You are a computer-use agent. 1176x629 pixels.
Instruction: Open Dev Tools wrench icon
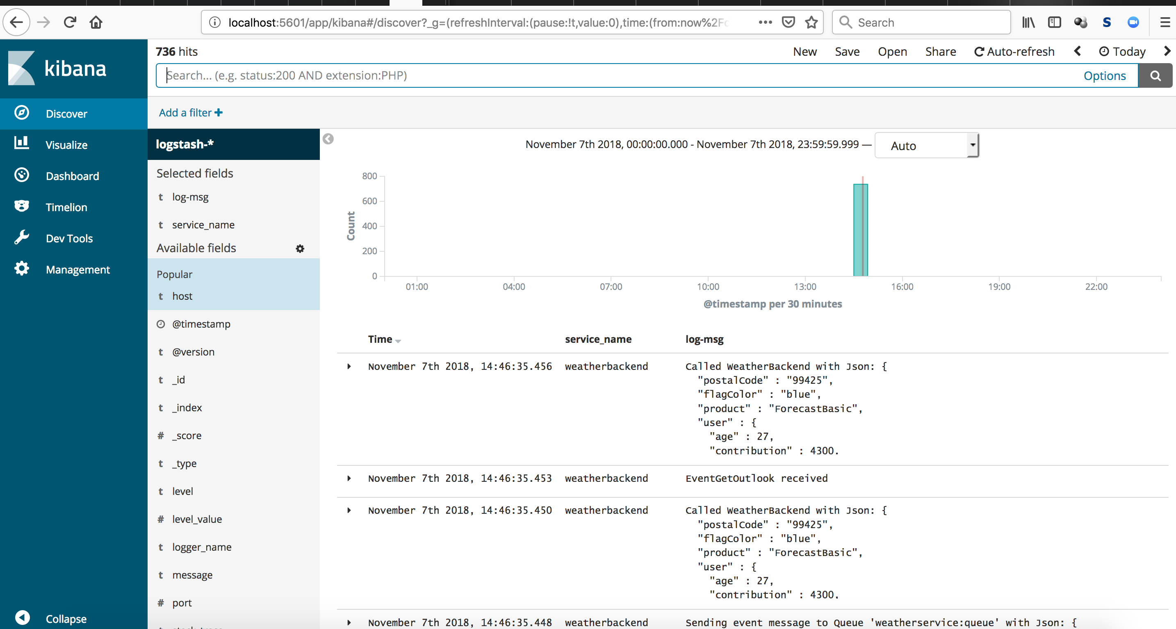[x=21, y=237]
